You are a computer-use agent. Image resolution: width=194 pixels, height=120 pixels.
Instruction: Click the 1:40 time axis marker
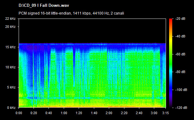click(x=94, y=113)
